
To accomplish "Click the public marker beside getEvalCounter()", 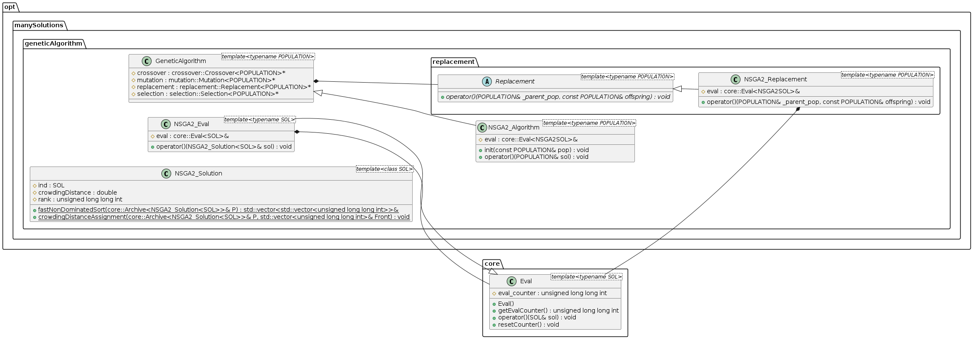I will 494,311.
